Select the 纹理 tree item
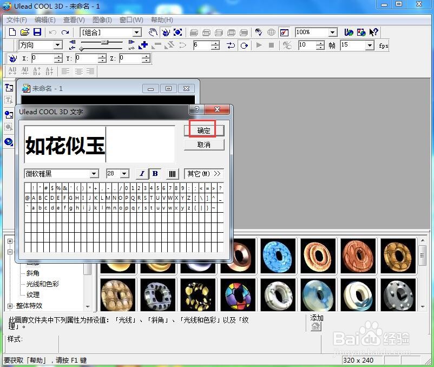Viewport: 434px width, 367px height. point(32,295)
